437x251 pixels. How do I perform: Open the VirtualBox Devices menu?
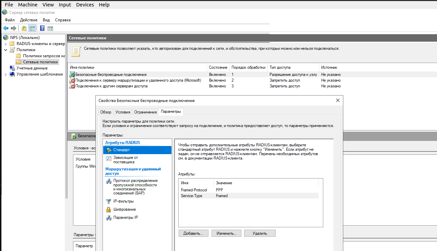[85, 4]
